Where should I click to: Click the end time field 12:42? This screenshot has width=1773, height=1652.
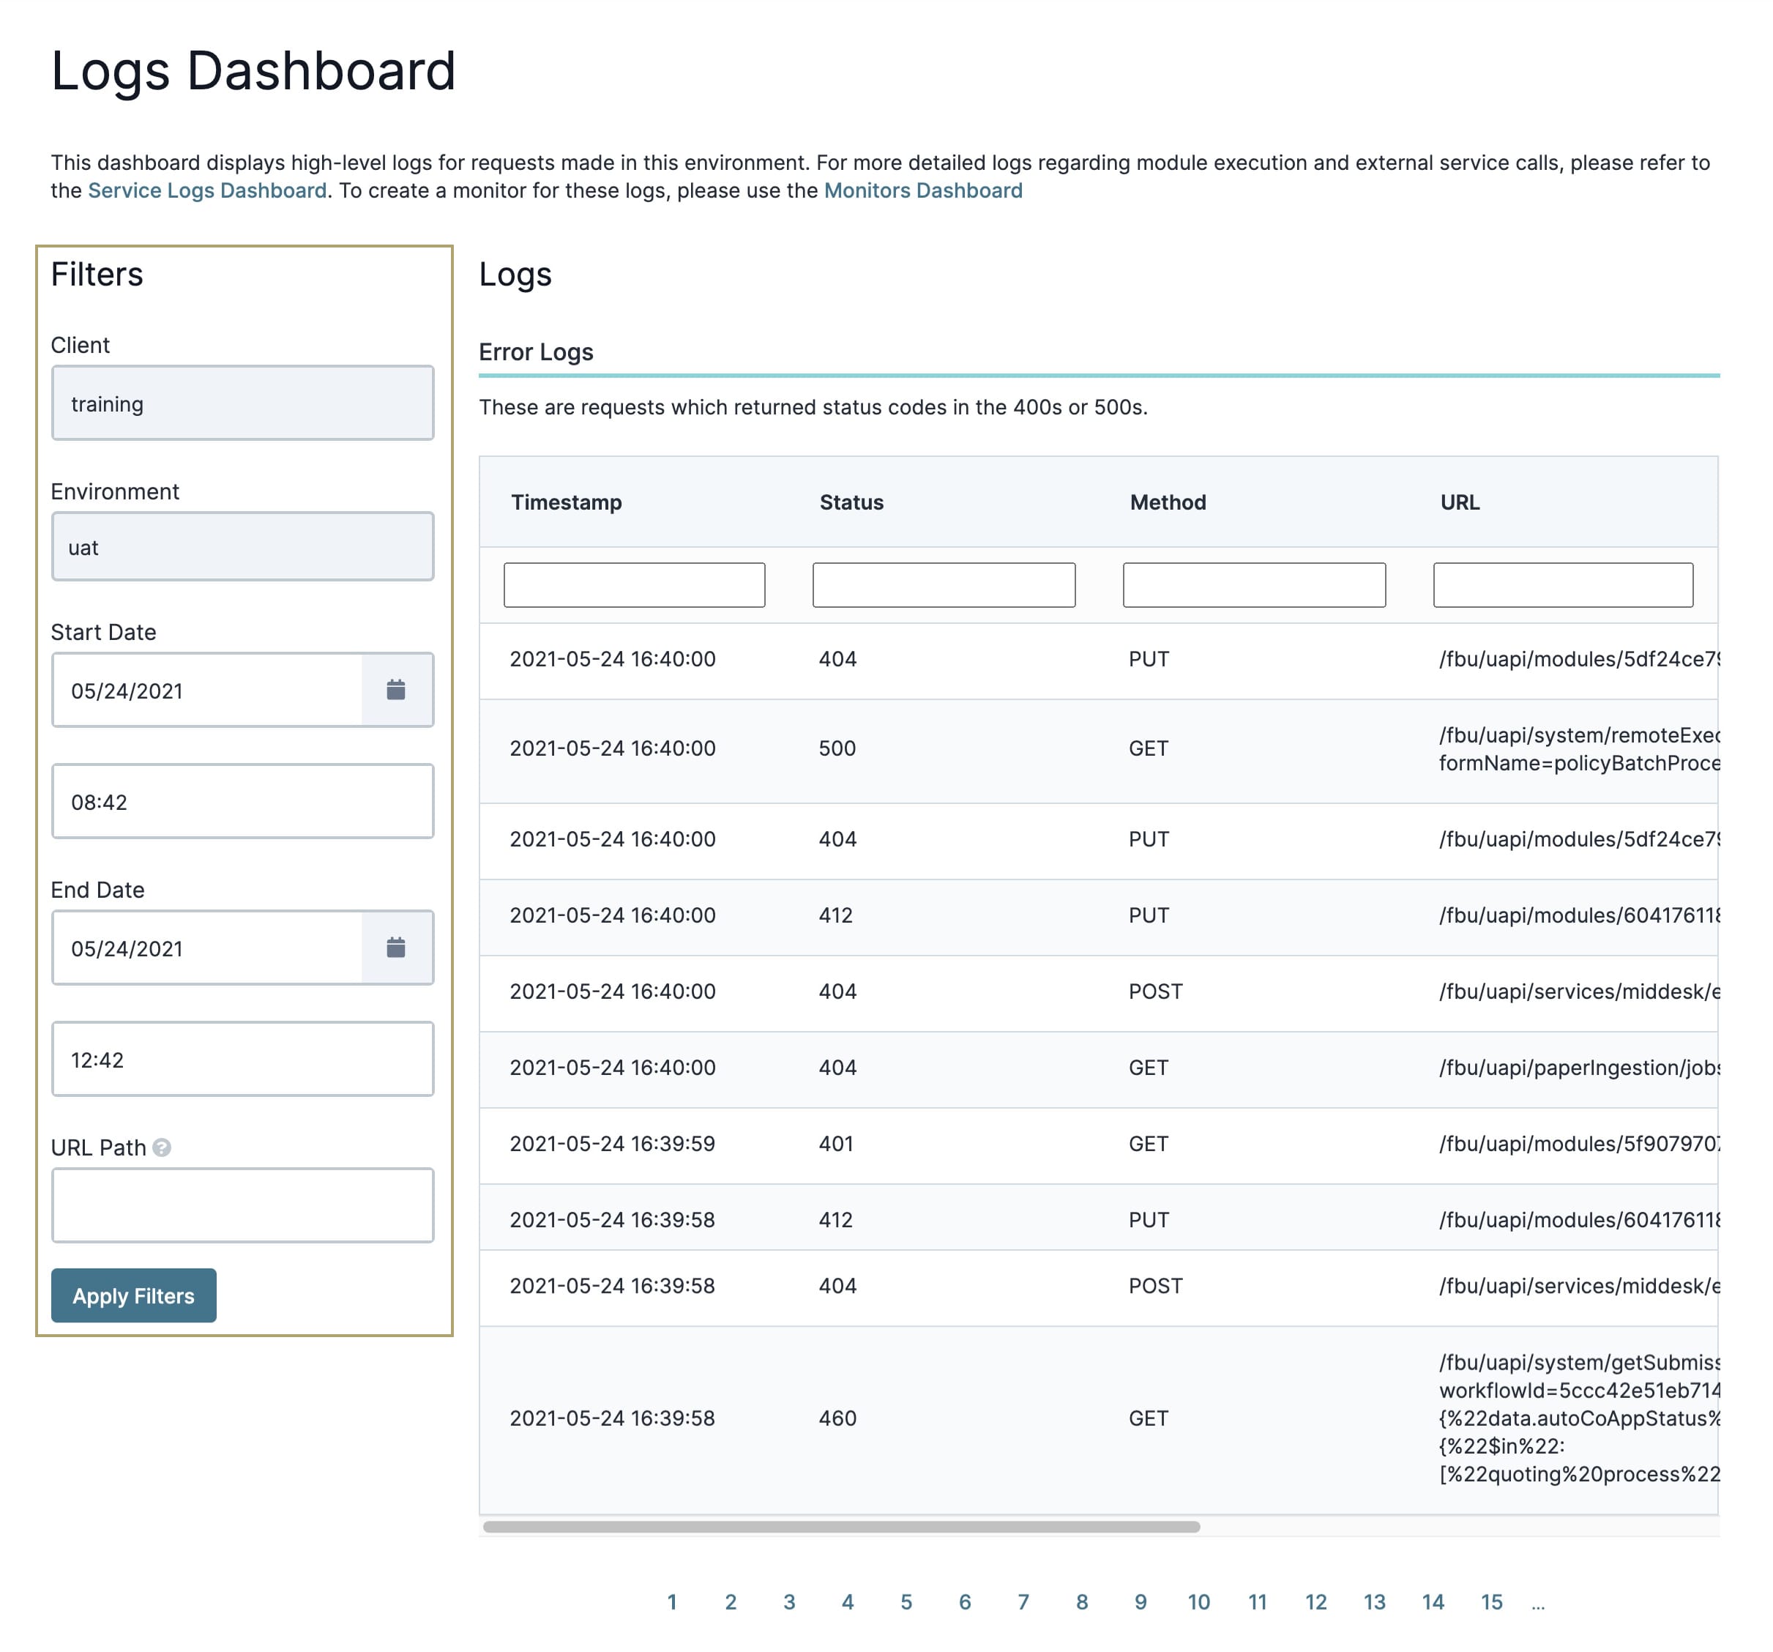(x=242, y=1059)
